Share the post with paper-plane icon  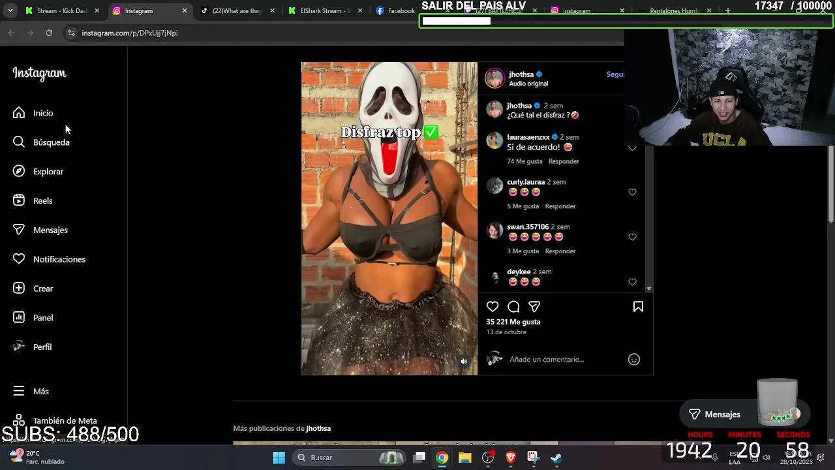click(534, 307)
